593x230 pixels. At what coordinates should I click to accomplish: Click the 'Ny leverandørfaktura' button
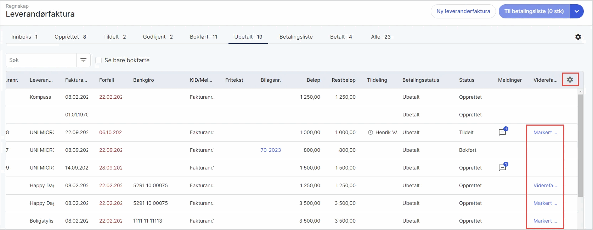[463, 11]
